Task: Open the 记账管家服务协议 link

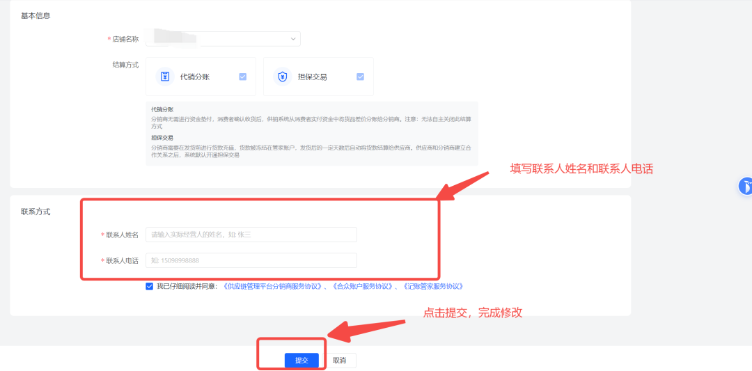Action: tap(432, 286)
